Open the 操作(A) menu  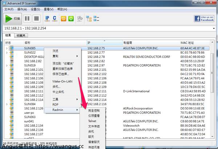click(x=22, y=9)
